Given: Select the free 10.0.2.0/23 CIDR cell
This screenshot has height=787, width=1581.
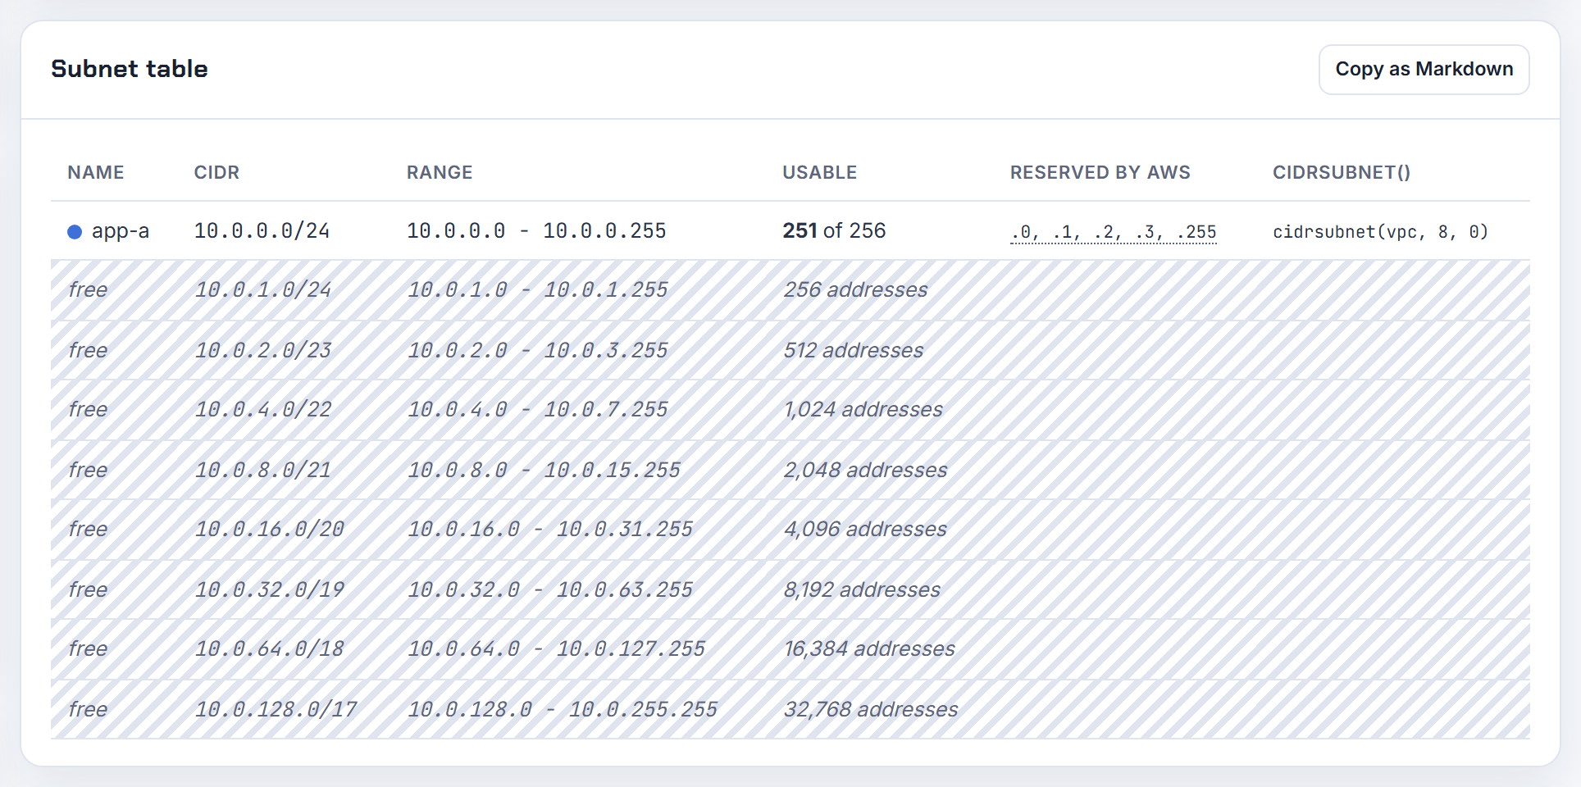Looking at the screenshot, I should coord(262,351).
